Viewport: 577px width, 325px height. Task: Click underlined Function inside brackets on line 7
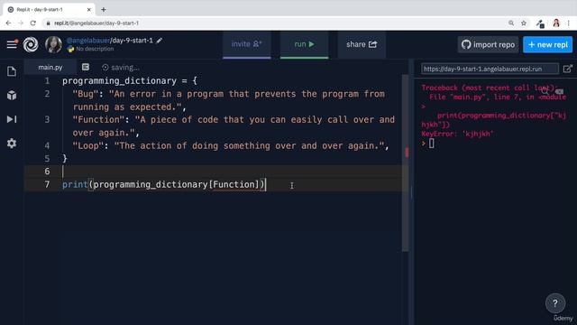234,184
